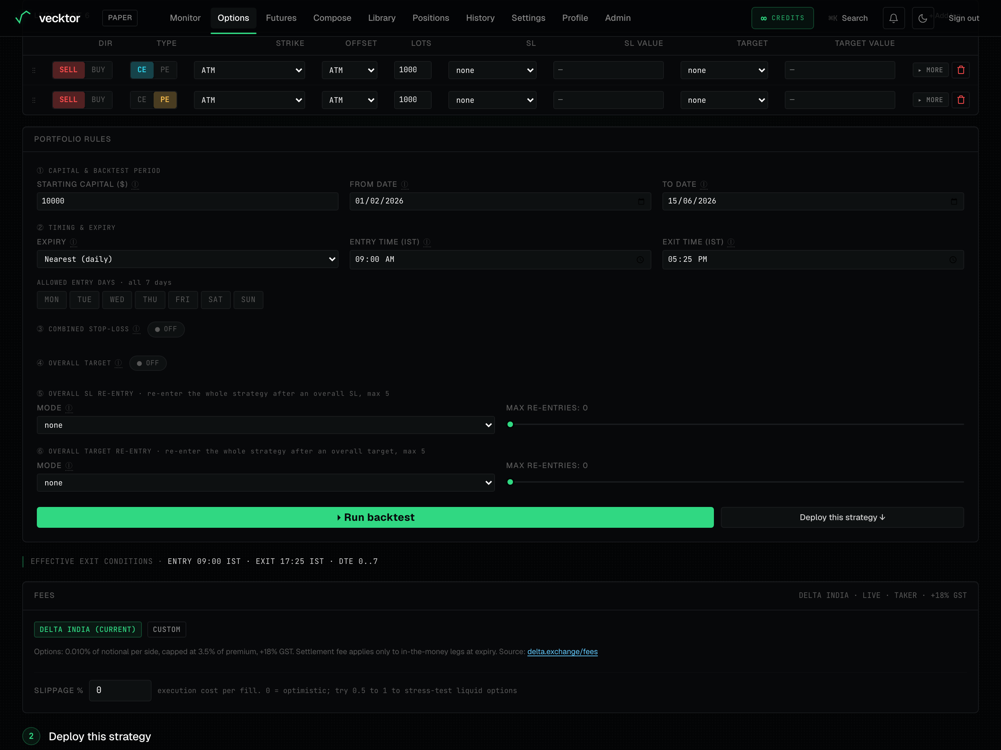Screen dimensions: 1001x750
Task: Open Strike dropdown on PE leg row
Action: tap(249, 100)
